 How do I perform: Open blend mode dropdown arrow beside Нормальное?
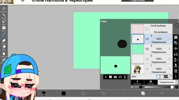pyautogui.click(x=177, y=82)
